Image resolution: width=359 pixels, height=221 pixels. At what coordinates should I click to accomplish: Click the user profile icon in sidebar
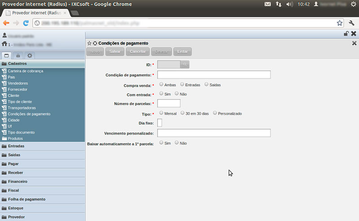coord(4,35)
